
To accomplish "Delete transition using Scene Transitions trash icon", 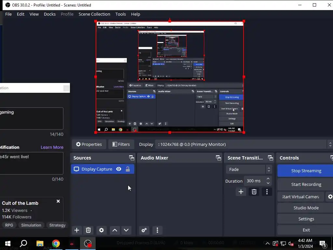I will coord(254,192).
